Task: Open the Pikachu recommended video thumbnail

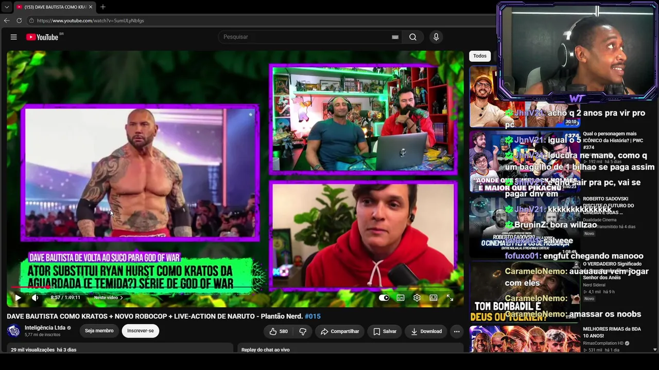Action: point(525,161)
